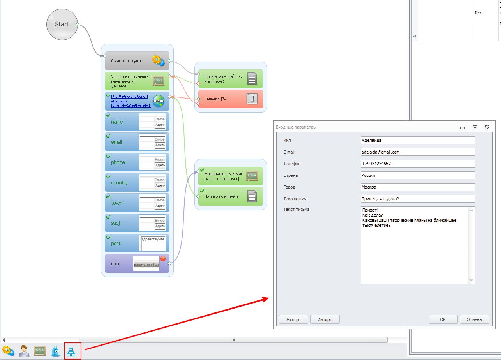Click the gears icon on Очистить куки node
Screen dimensions: 501x360
[x=158, y=60]
